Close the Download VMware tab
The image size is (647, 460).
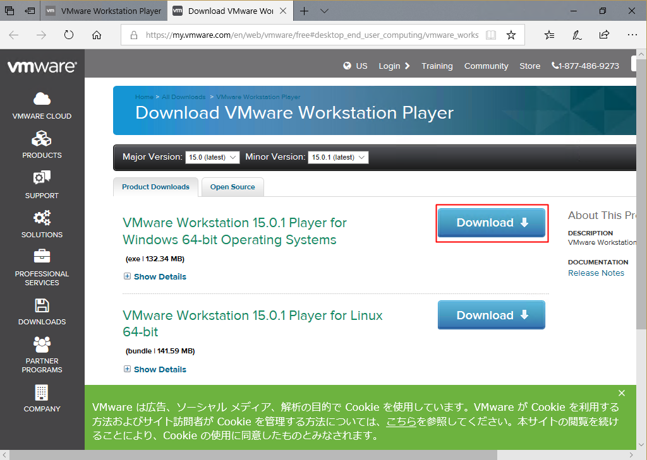[283, 11]
